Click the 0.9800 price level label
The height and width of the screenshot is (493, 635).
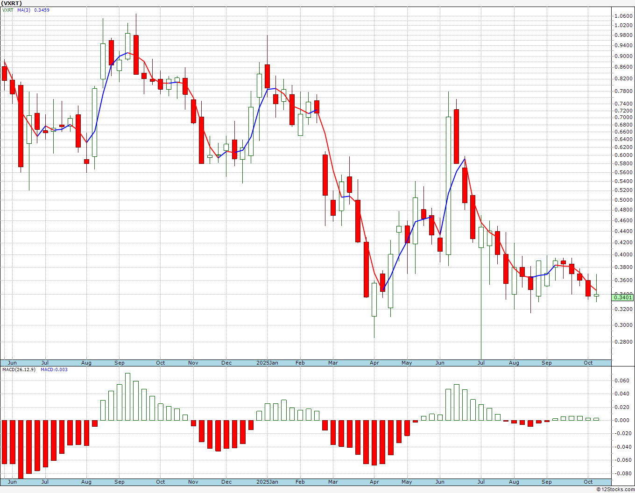624,35
